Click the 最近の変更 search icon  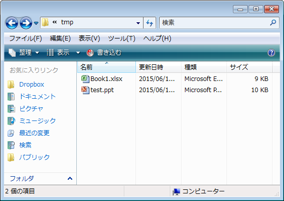(11, 133)
